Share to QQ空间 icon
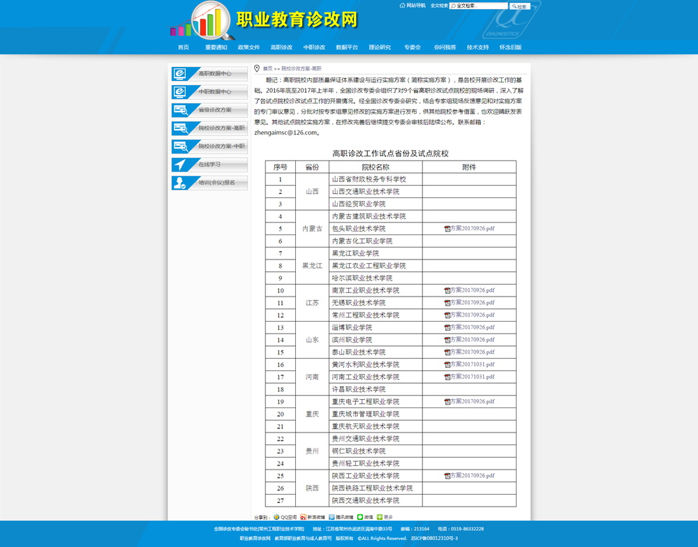698x547 pixels. (276, 517)
